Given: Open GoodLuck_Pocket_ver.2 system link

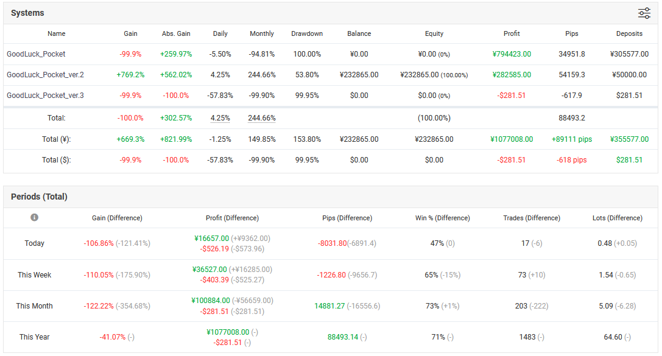Looking at the screenshot, I should (x=45, y=75).
